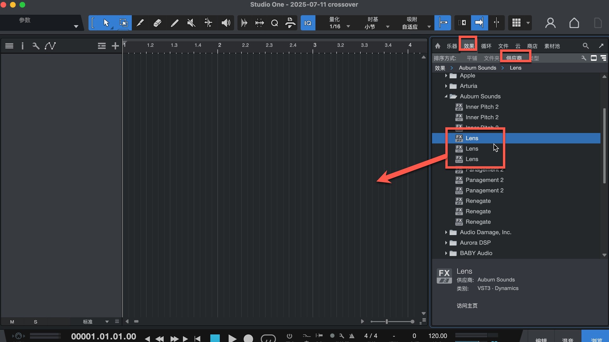Switch to the 素材池 browser tab
Viewport: 609px width, 342px height.
click(552, 46)
